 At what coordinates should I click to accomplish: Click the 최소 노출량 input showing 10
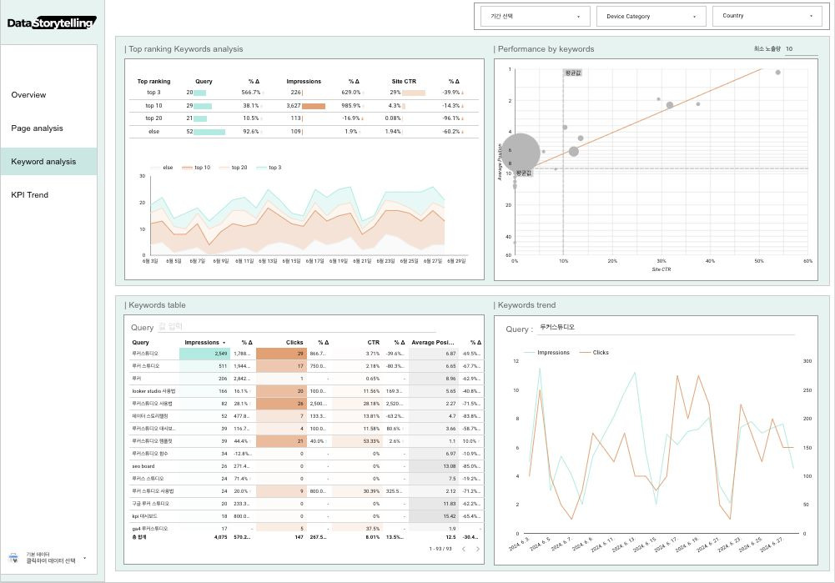click(801, 49)
